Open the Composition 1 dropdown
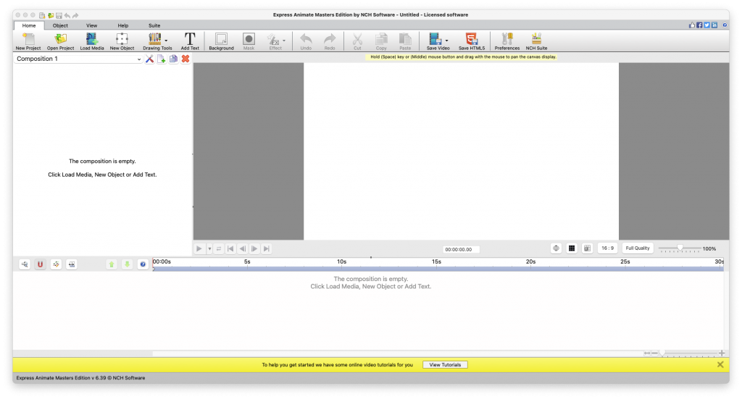 click(x=78, y=59)
